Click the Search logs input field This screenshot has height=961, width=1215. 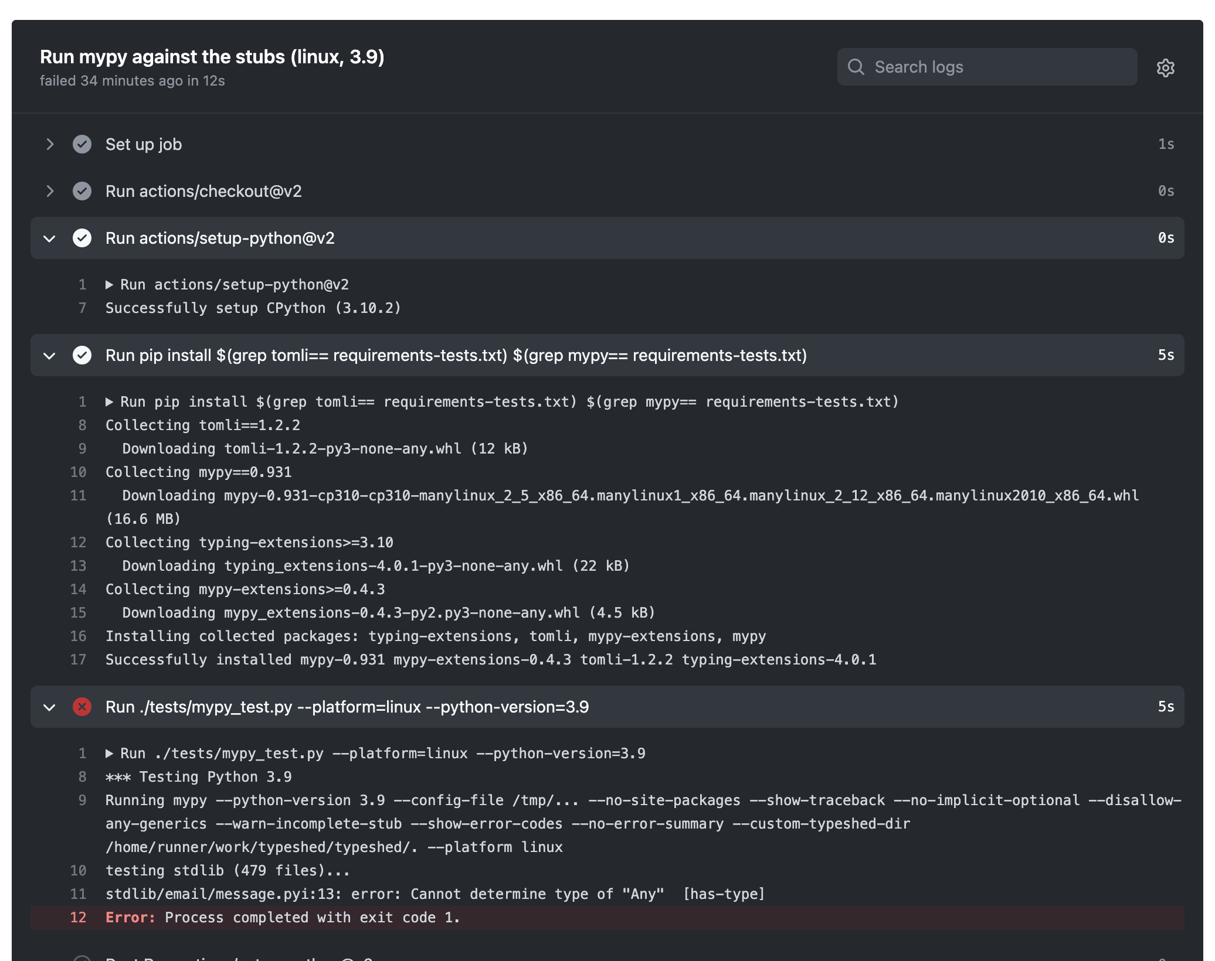[x=987, y=67]
